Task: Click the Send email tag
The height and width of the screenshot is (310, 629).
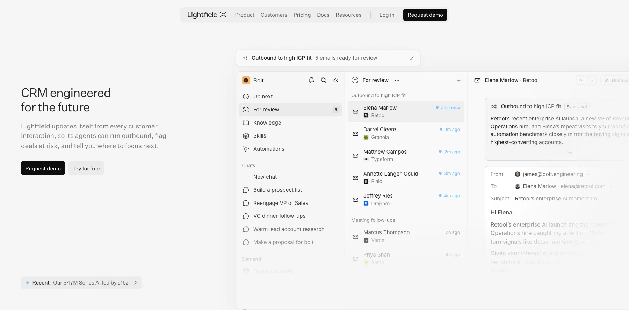Action: coord(577,107)
